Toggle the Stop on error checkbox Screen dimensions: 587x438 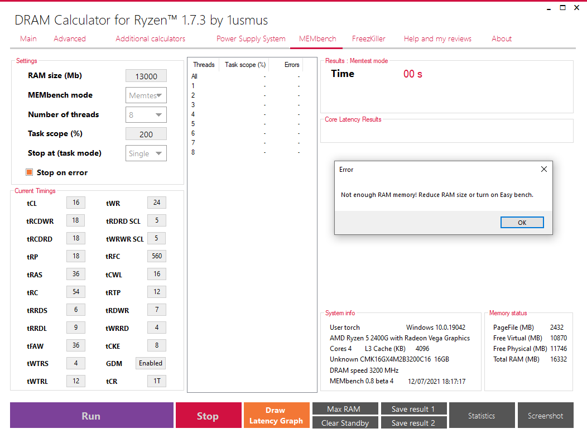tap(29, 172)
